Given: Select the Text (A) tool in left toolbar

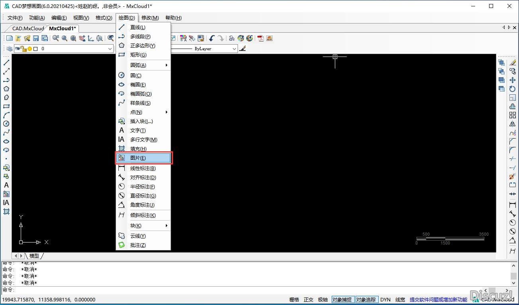Looking at the screenshot, I should click(x=6, y=185).
